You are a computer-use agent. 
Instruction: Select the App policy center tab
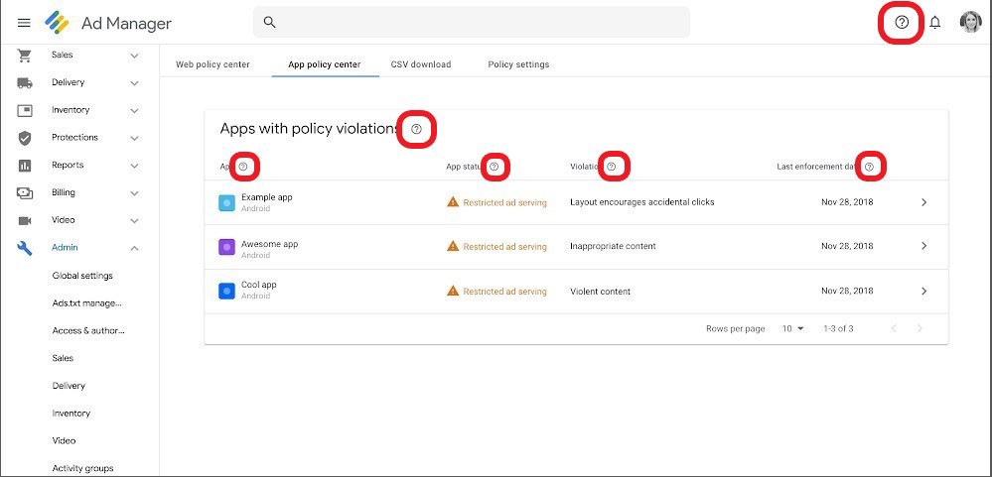325,64
